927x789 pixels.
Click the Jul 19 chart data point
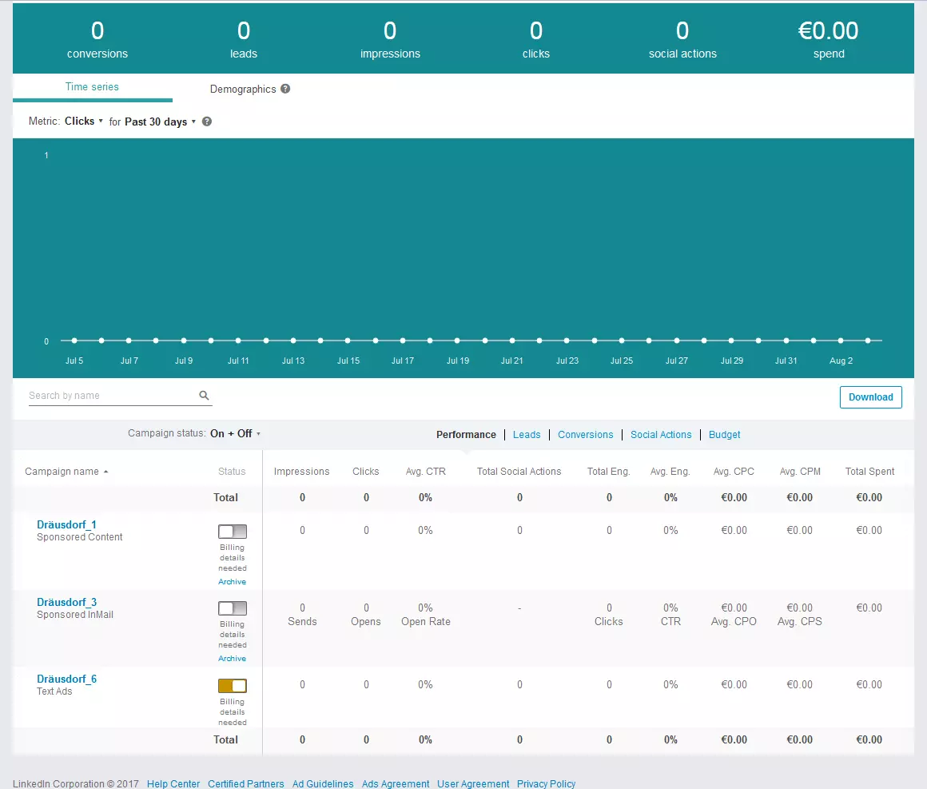[x=457, y=341]
